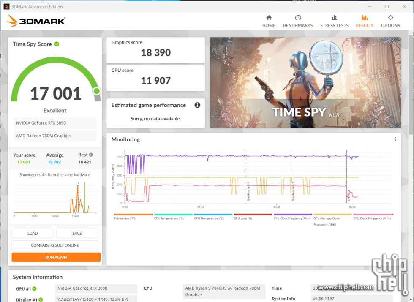Click CPU test marker in chart

click(349, 196)
